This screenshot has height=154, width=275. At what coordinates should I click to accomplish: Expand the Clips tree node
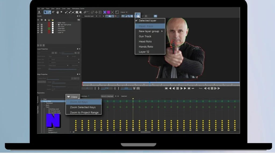[42, 99]
